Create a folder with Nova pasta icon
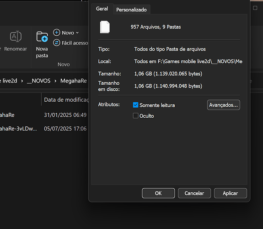The height and width of the screenshot is (229, 263). point(42,37)
